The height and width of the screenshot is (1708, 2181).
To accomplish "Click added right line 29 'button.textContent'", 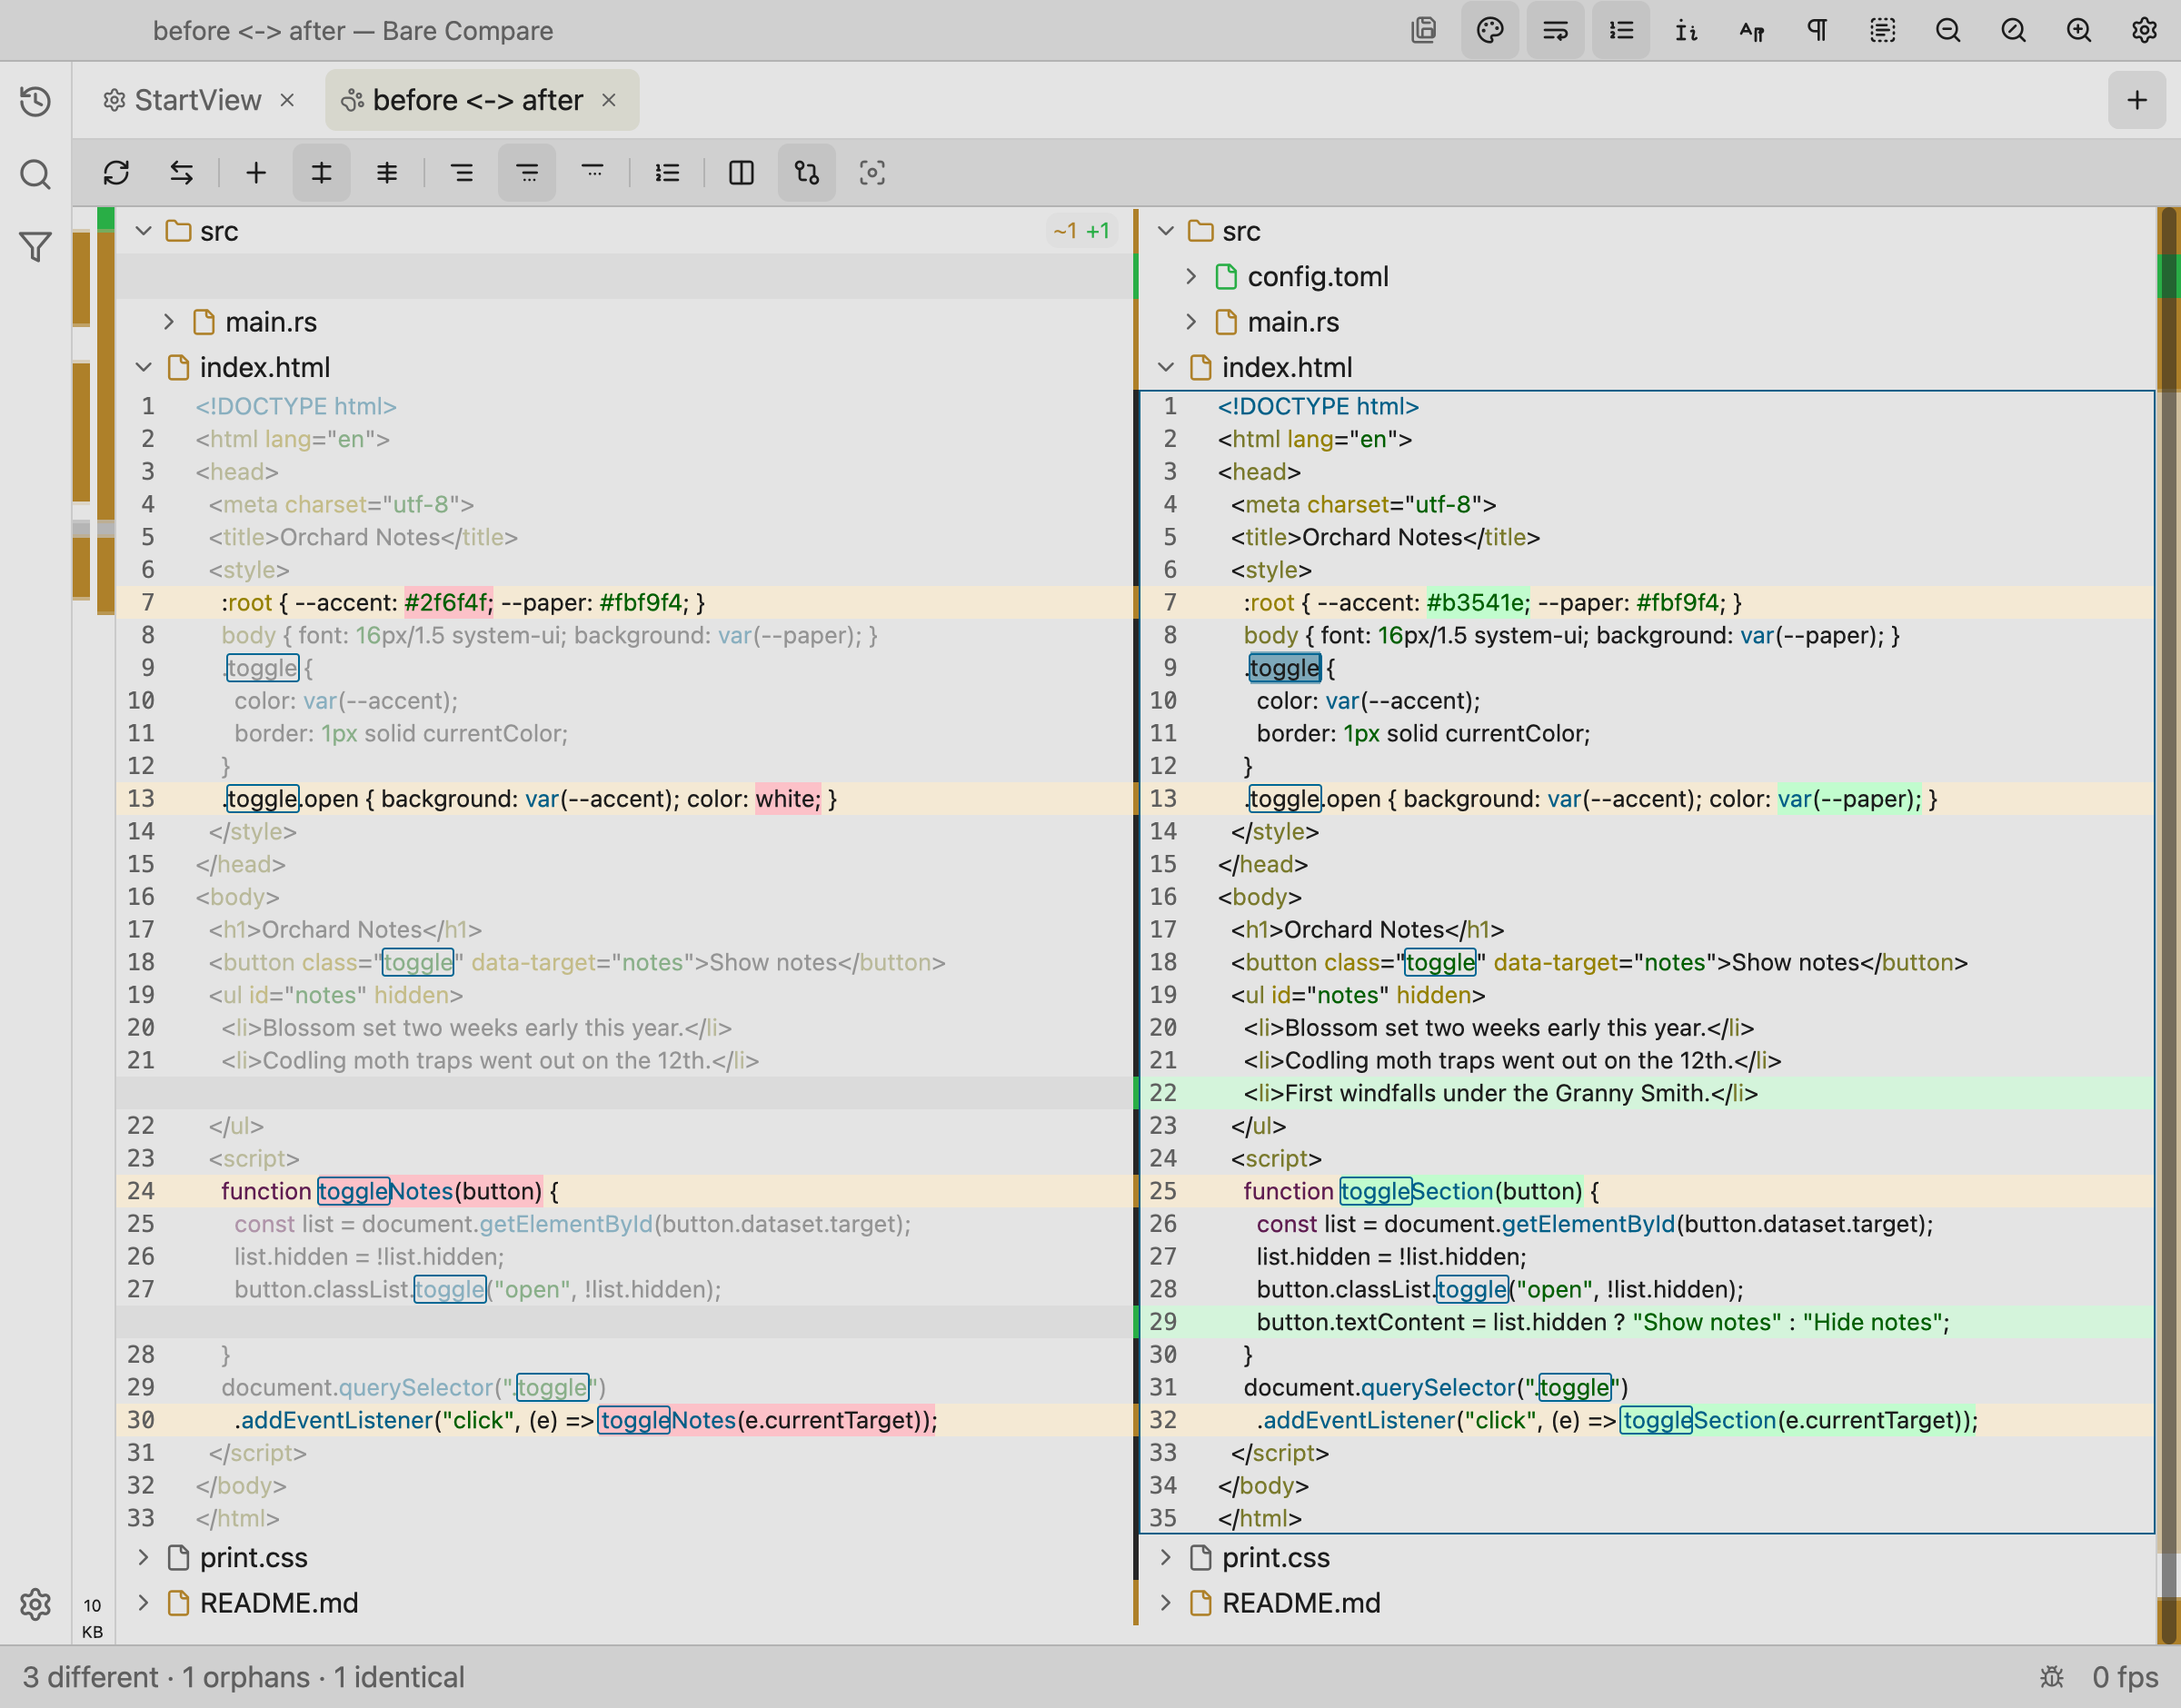I will pos(1646,1322).
